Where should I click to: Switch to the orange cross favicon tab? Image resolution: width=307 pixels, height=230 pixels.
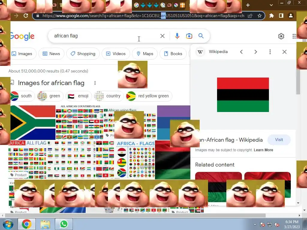(x=182, y=5)
